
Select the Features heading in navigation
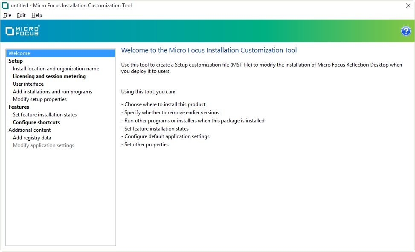pyautogui.click(x=19, y=107)
